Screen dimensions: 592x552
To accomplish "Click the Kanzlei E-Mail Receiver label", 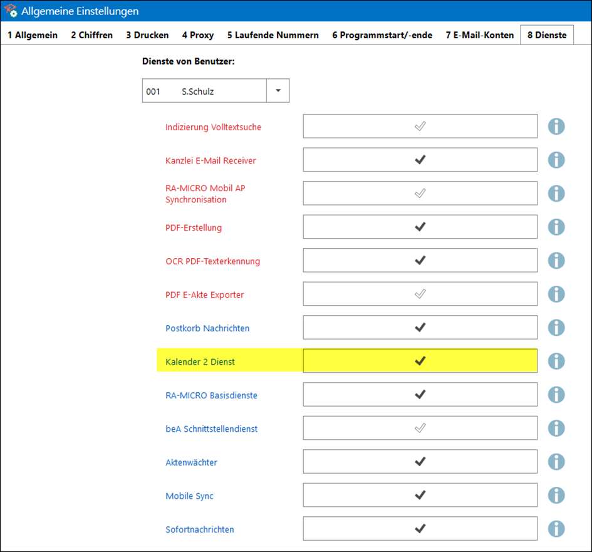I will coord(210,161).
